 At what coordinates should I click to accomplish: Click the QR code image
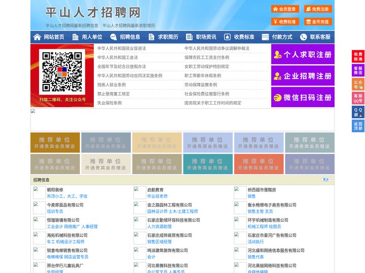pos(62,72)
